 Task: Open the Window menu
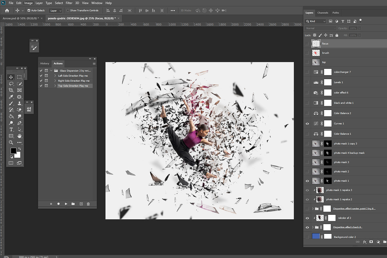click(x=97, y=3)
